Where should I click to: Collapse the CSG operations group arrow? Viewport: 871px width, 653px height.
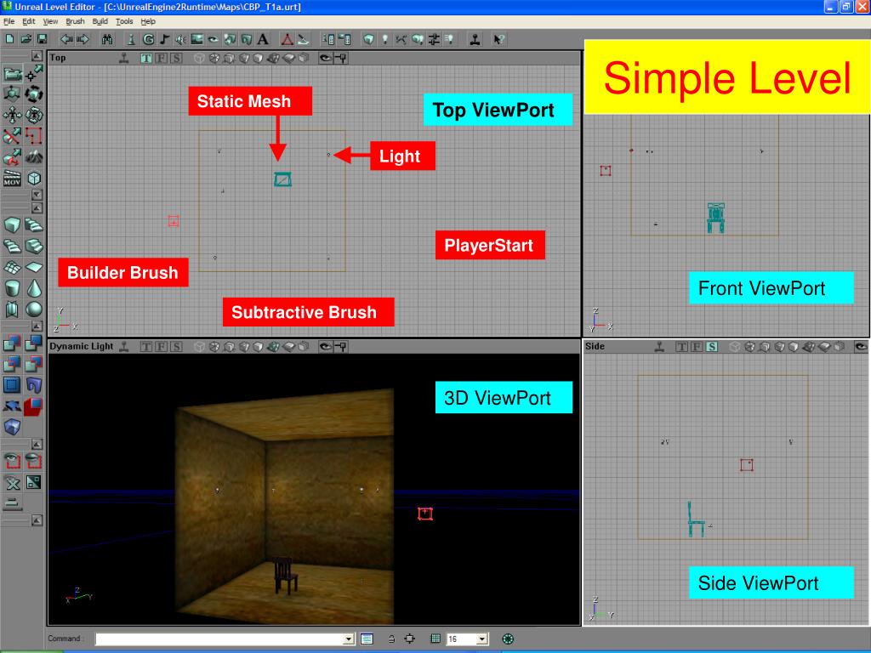pos(37,326)
